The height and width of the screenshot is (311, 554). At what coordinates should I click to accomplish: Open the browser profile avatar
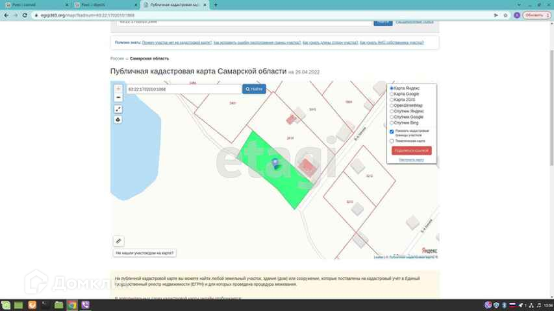tap(517, 15)
